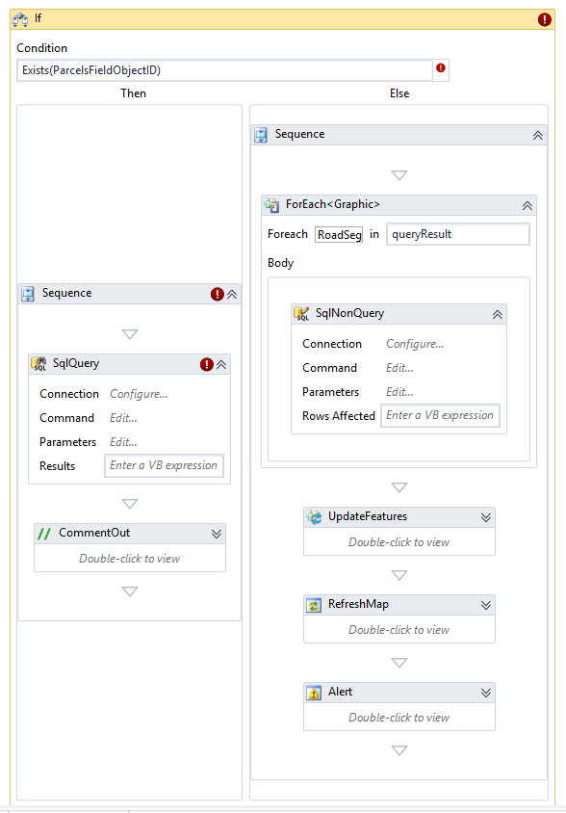
Task: Click the SqlQuery red error indicator
Action: (206, 364)
